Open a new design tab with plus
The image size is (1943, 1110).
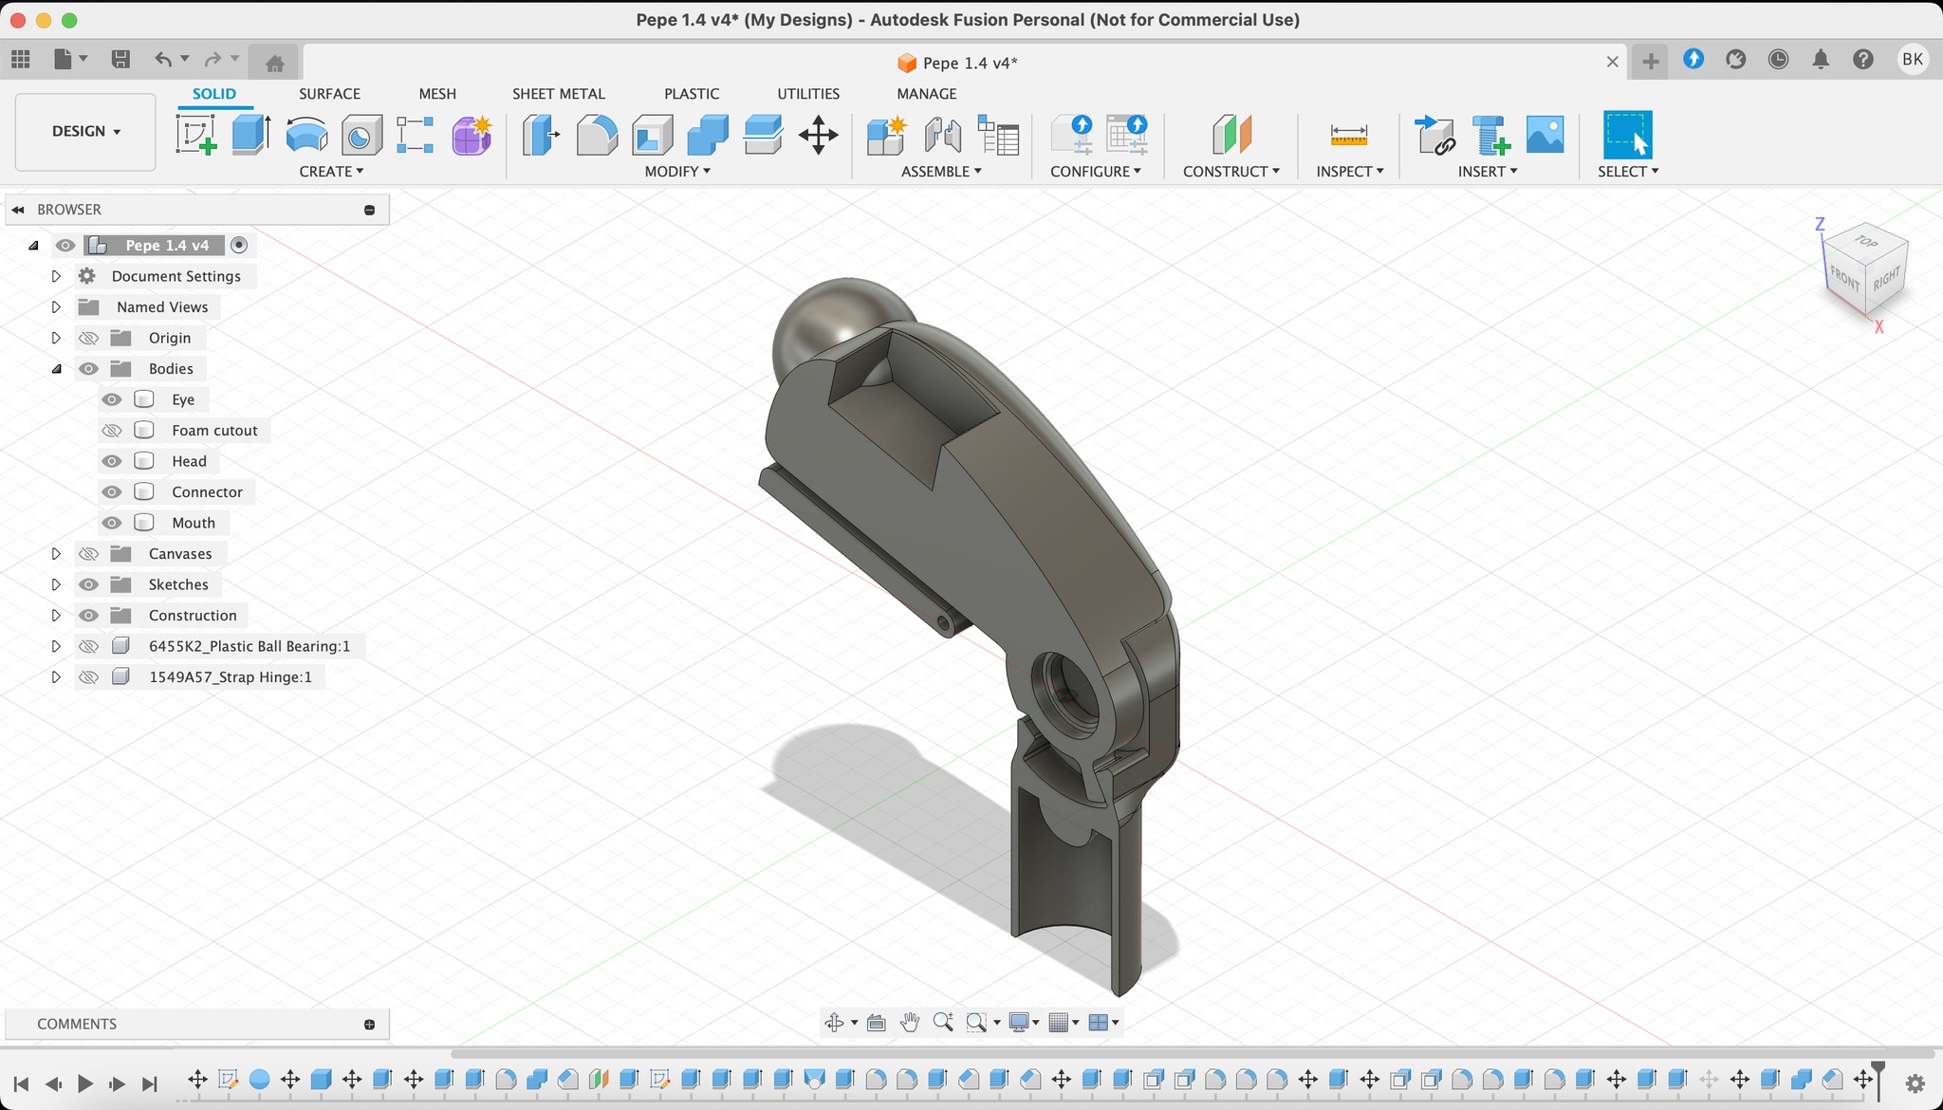pos(1651,62)
